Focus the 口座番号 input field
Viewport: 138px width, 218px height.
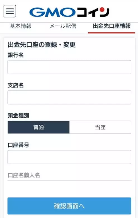[69, 157]
